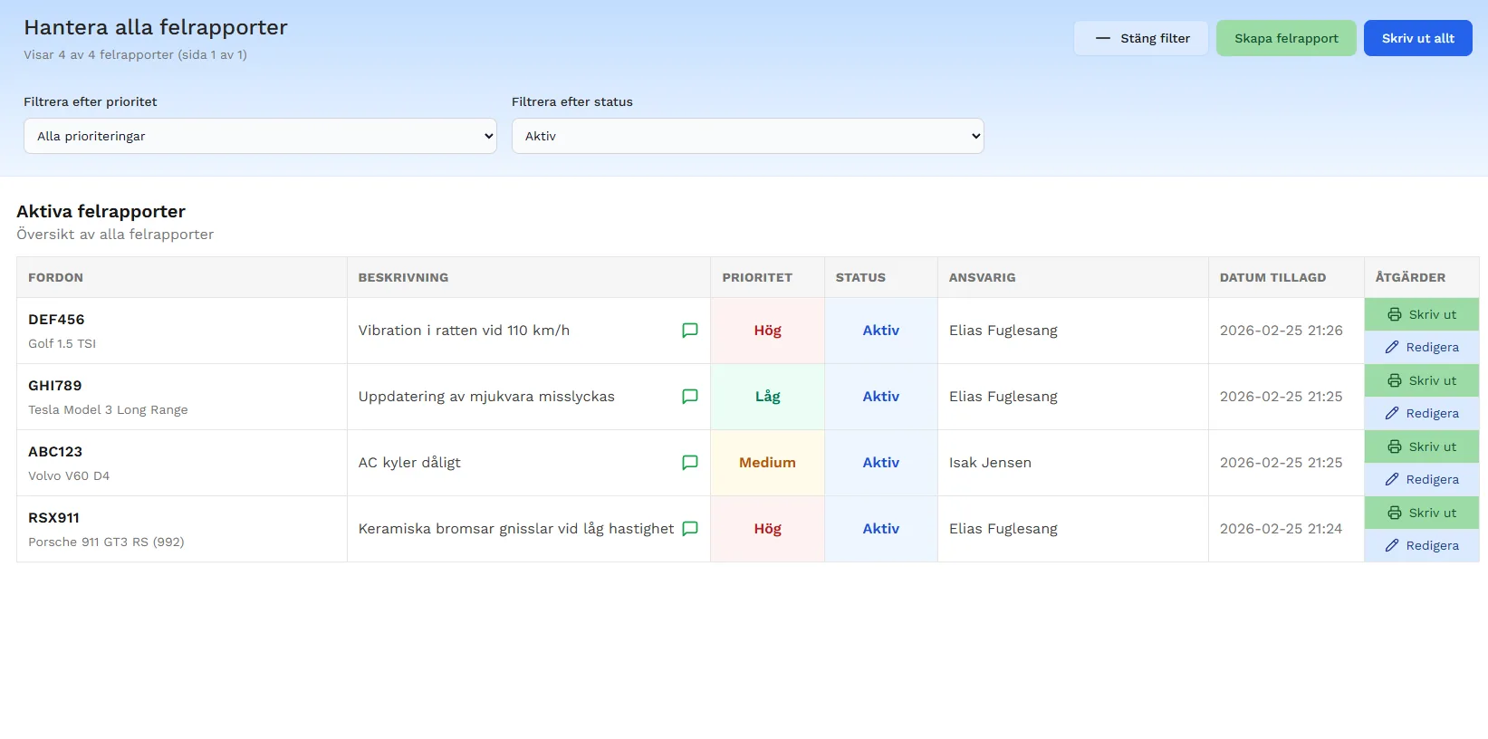1488x739 pixels.
Task: Click the Datum tillagd column header
Action: 1272,277
